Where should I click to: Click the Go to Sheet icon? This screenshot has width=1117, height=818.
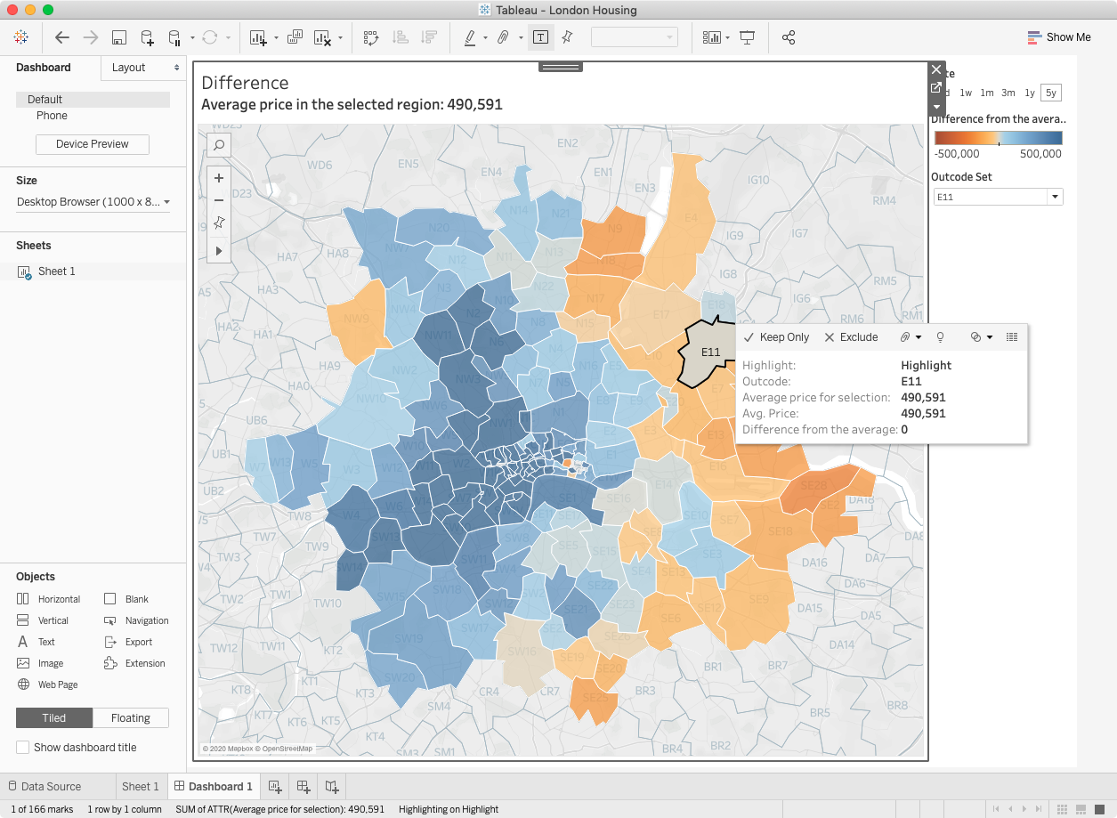tap(935, 87)
